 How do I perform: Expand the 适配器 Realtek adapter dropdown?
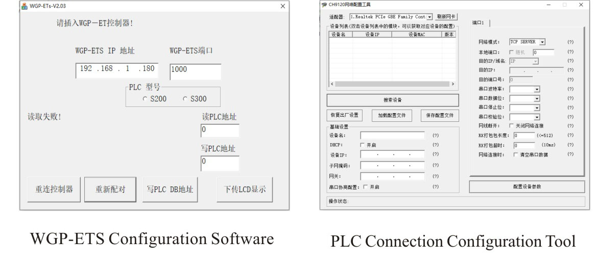tap(429, 17)
